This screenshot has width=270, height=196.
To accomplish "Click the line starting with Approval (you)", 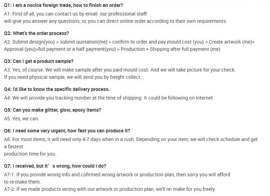I will tap(112, 49).
